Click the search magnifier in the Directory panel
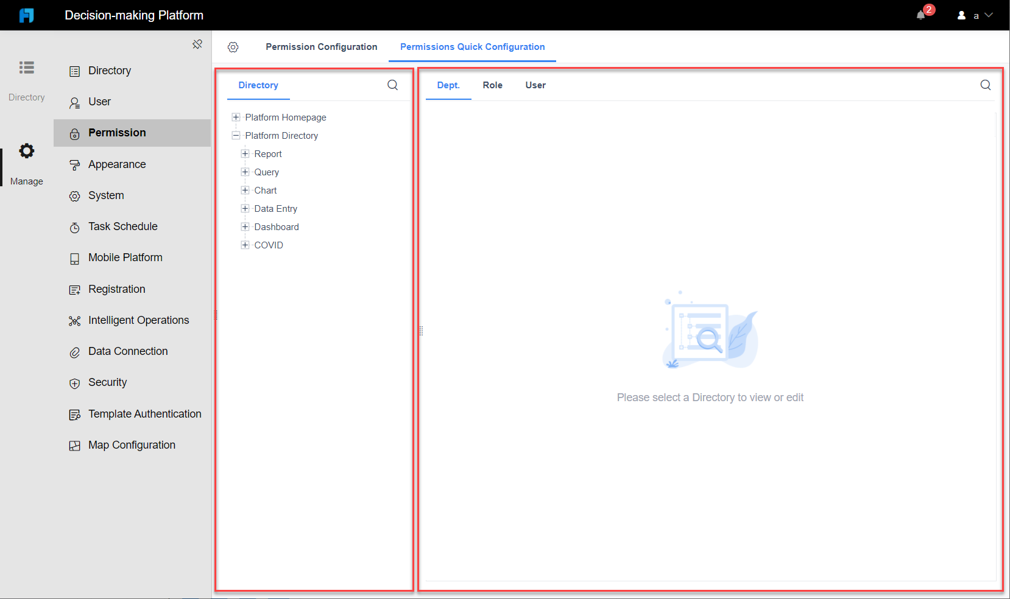The image size is (1010, 599). point(392,85)
